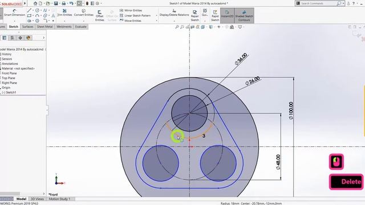Image resolution: width=365 pixels, height=205 pixels.
Task: Select the Model bottom tab
Action: tap(21, 199)
